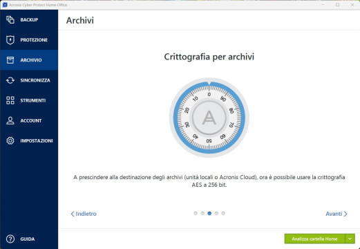The width and height of the screenshot is (360, 249).
Task: Open the BACKUP section
Action: tap(29, 19)
